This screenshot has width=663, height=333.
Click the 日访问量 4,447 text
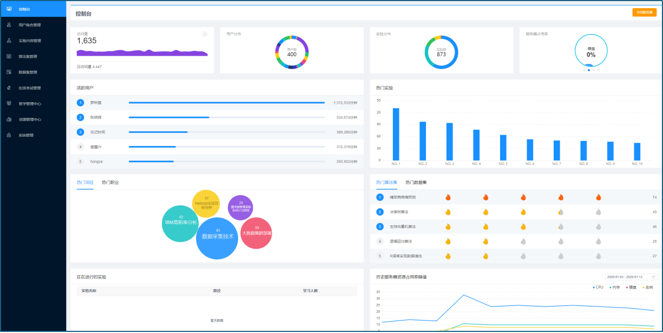(x=89, y=66)
